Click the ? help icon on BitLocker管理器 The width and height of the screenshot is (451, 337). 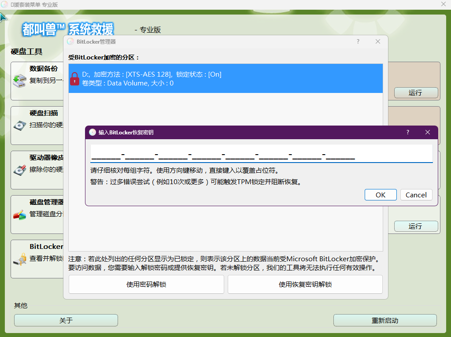click(358, 41)
